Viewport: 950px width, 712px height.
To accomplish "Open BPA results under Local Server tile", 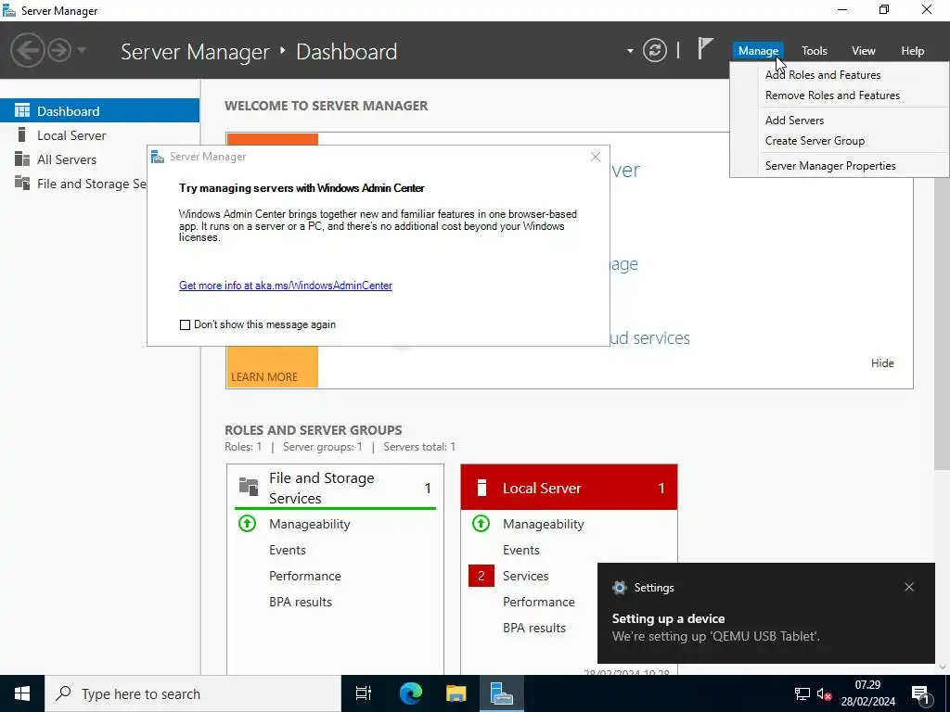I will 533,628.
